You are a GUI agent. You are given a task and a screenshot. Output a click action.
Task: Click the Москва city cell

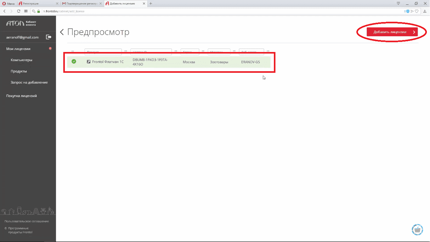tap(189, 62)
